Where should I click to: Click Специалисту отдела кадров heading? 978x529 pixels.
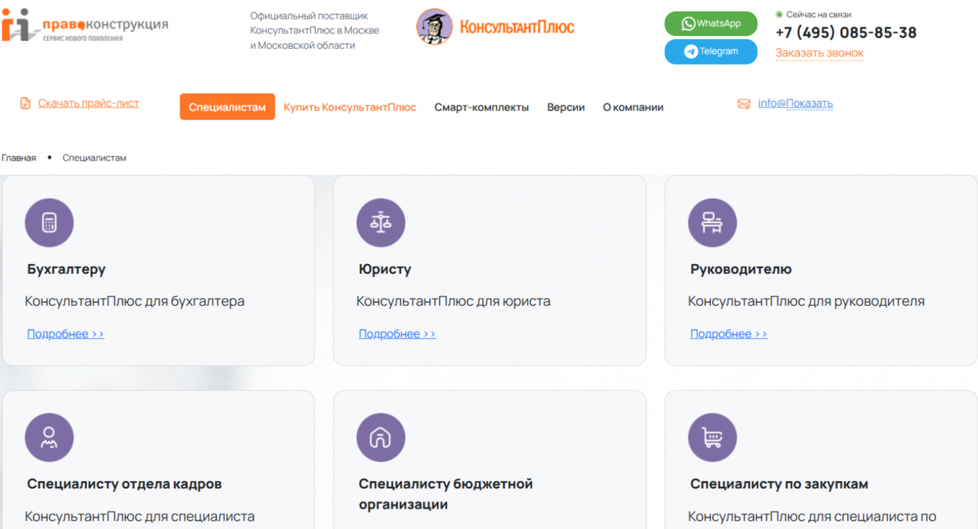click(124, 484)
